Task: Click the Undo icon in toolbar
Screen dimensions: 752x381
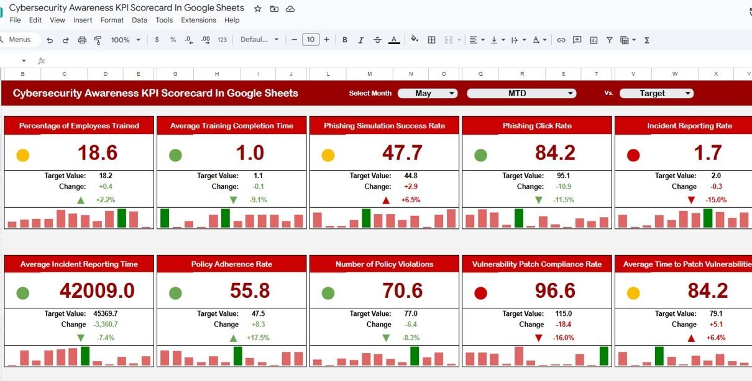Action: coord(50,40)
